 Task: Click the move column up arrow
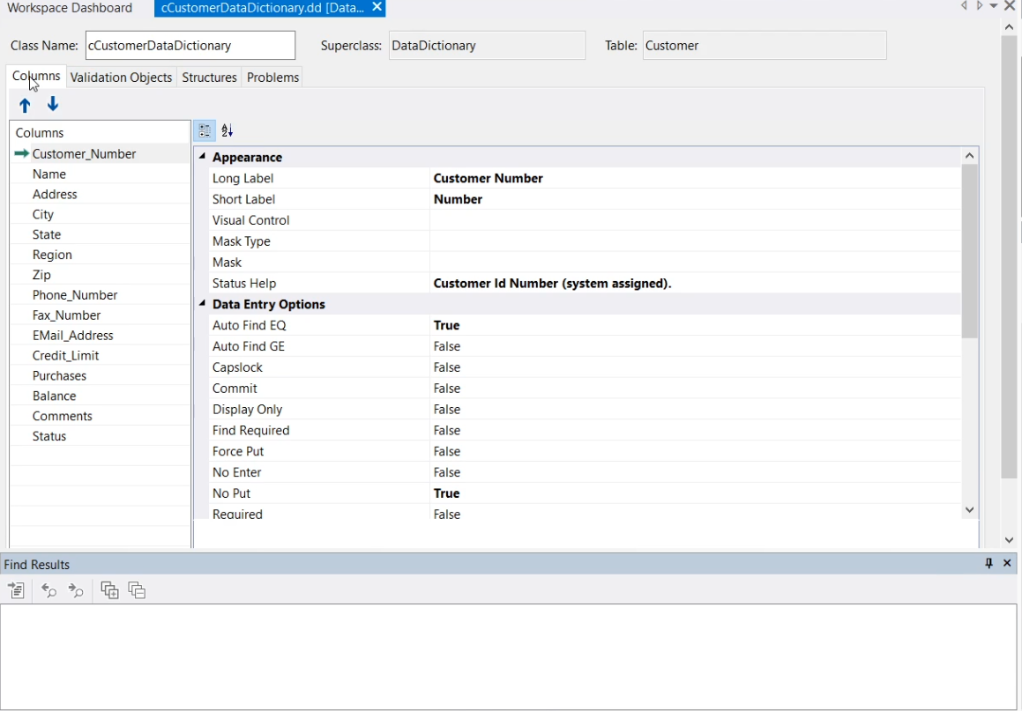[25, 106]
